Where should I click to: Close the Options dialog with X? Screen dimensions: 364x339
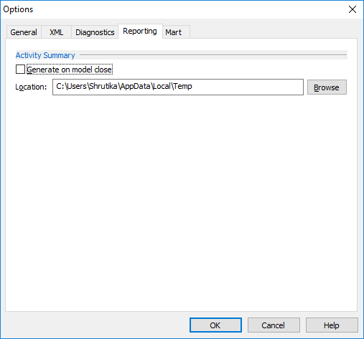click(353, 9)
